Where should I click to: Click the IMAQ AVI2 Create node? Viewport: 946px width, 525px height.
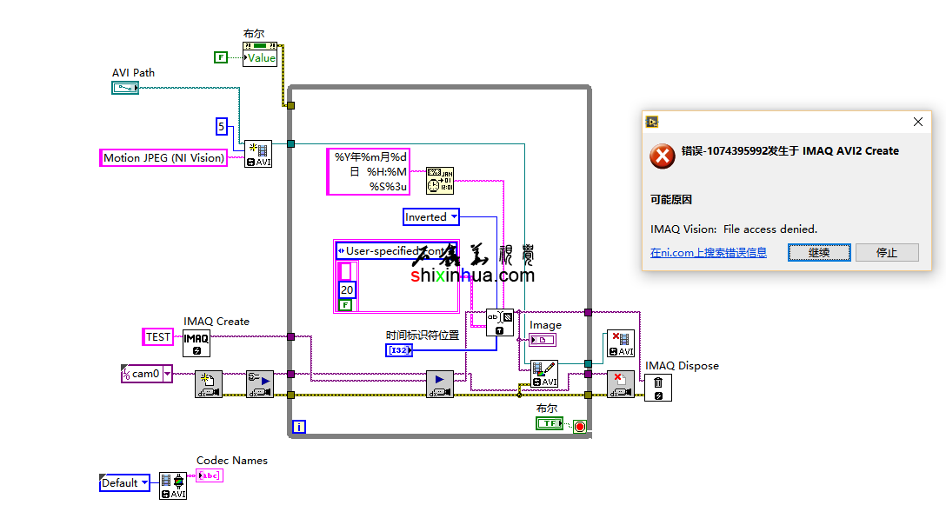click(257, 154)
